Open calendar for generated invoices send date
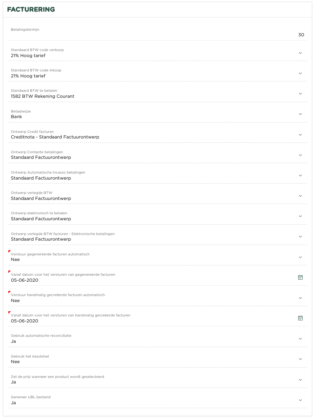The width and height of the screenshot is (315, 419). coord(300,277)
